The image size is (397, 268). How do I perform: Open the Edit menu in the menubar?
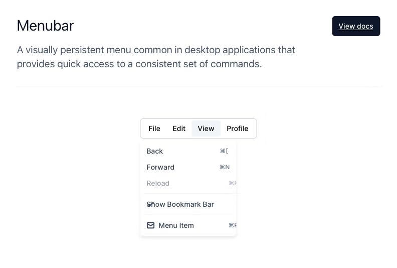[179, 128]
